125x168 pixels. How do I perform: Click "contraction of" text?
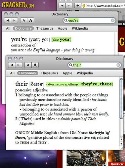(23, 45)
